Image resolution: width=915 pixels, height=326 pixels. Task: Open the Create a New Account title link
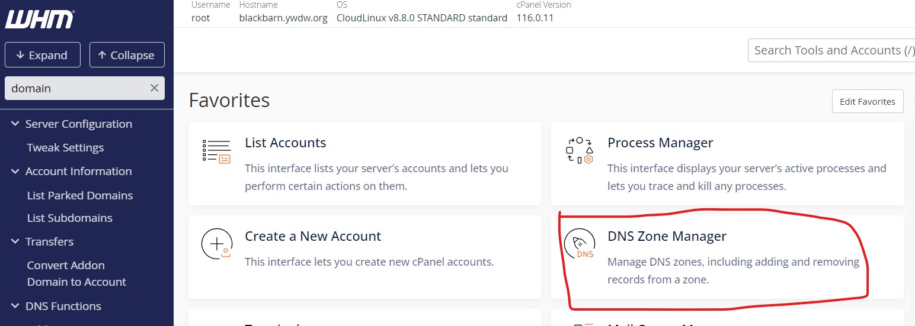(x=313, y=236)
